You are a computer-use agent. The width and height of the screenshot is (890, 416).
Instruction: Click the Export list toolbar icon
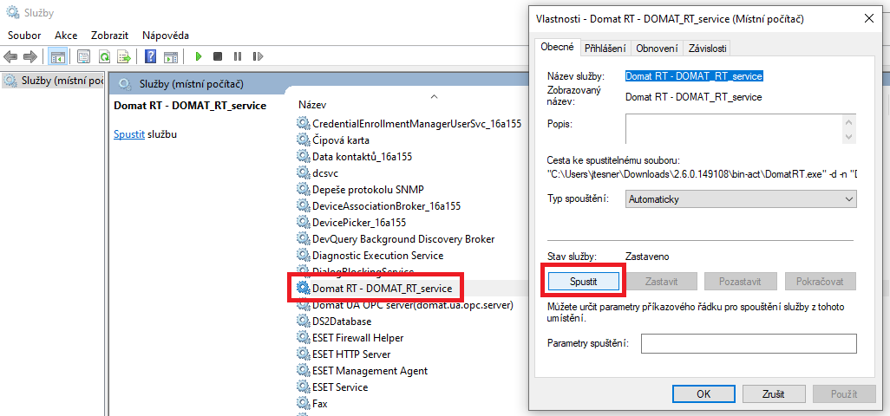(124, 56)
